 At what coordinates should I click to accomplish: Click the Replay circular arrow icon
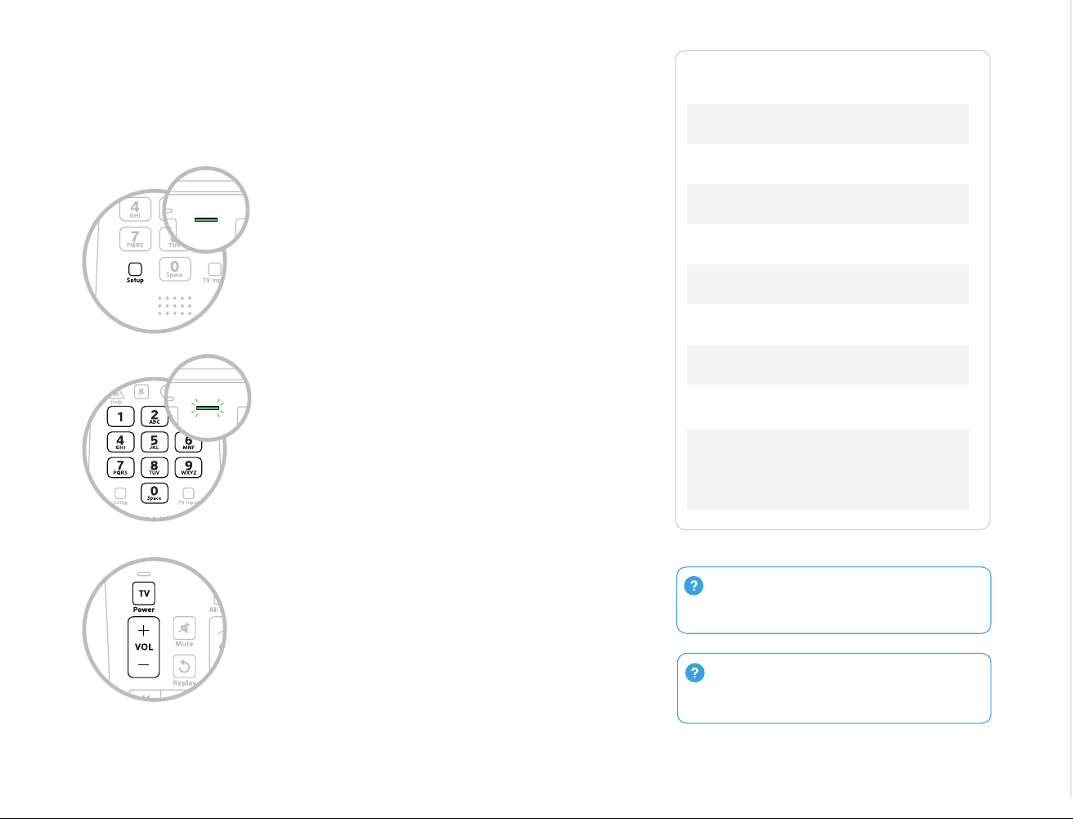point(185,667)
